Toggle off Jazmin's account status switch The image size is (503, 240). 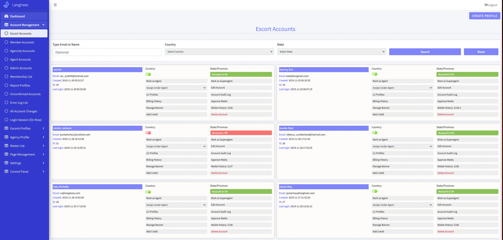click(148, 74)
